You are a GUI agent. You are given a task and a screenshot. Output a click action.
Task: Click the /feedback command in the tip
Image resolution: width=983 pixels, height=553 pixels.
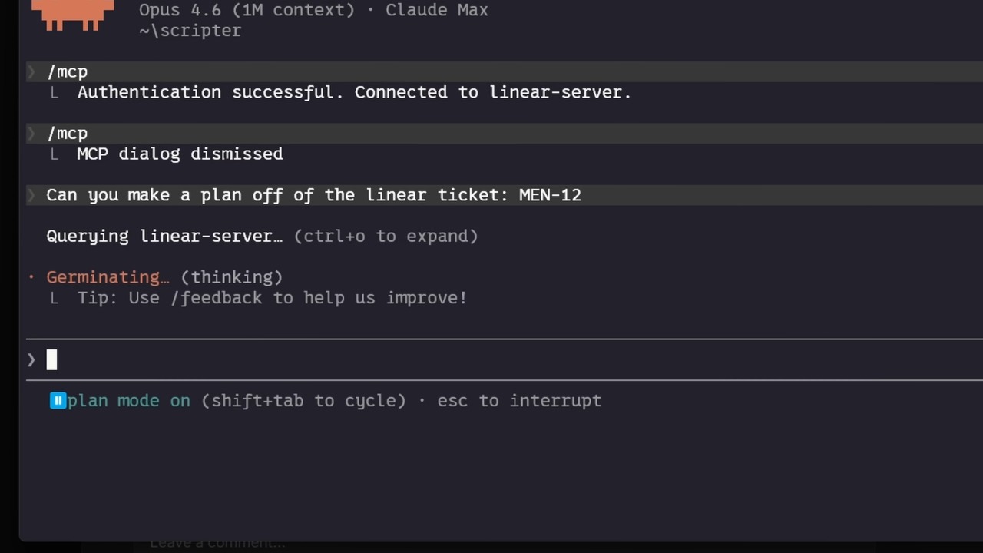(216, 297)
